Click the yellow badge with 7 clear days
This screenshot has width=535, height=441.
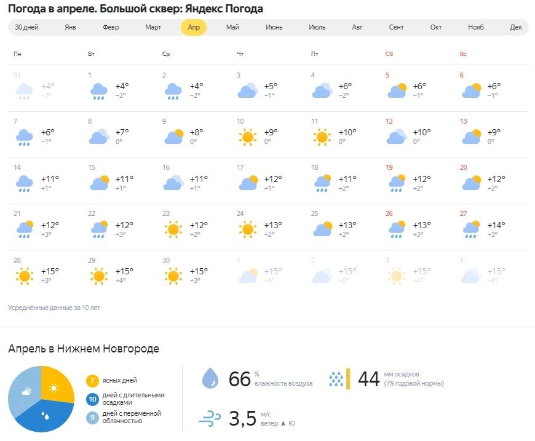tap(93, 381)
